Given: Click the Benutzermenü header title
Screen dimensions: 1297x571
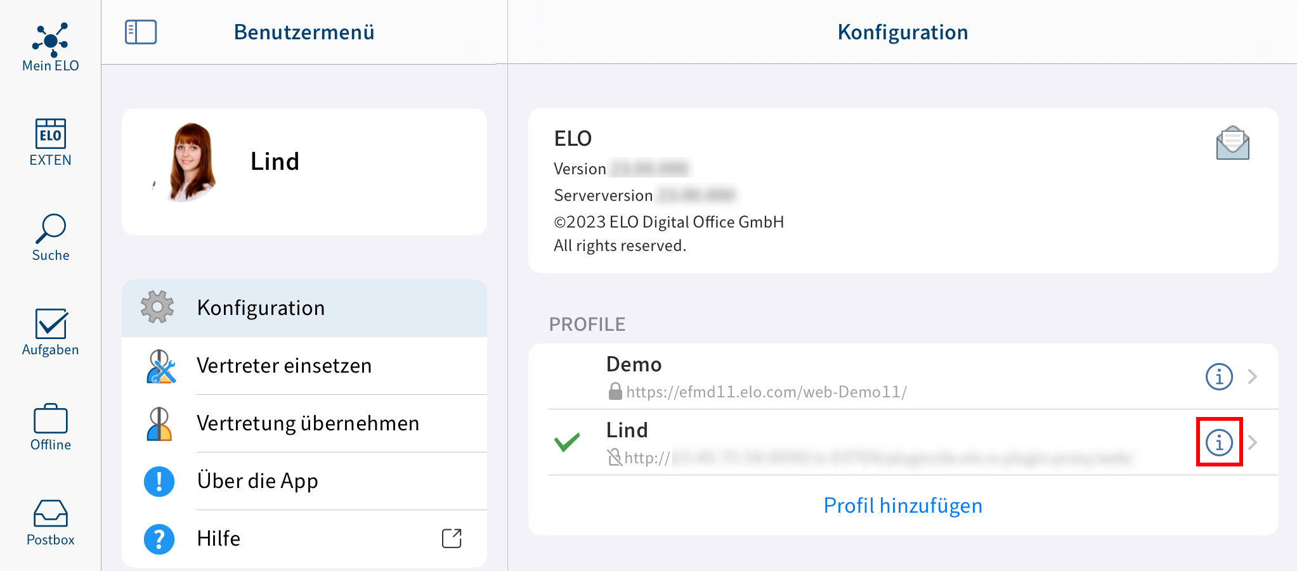Looking at the screenshot, I should tap(304, 32).
